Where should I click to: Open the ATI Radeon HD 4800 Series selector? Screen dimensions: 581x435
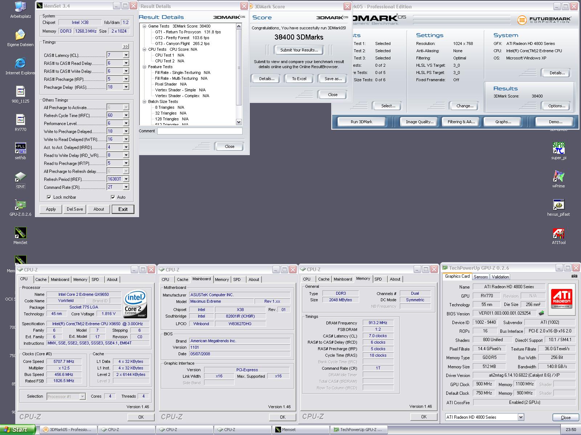click(520, 417)
